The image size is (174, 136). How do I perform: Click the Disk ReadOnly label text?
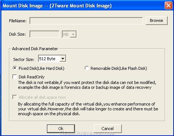click(x=32, y=77)
